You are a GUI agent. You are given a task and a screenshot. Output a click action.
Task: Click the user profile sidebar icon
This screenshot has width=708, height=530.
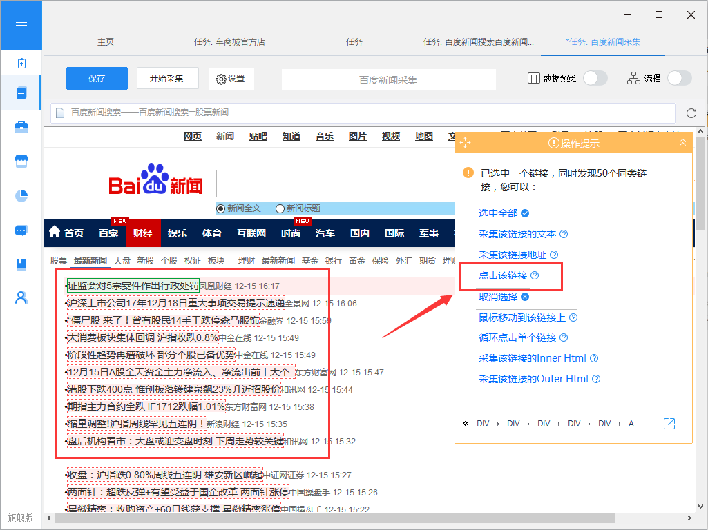(x=21, y=297)
